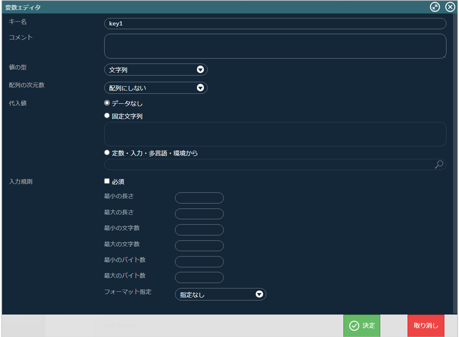The width and height of the screenshot is (459, 337).
Task: Click the 最大の文字数 input field
Action: [199, 246]
